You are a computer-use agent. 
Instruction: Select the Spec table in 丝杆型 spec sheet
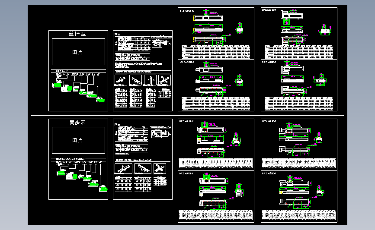(133, 44)
